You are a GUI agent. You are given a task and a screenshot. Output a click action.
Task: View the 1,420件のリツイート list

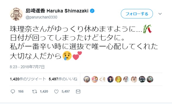(28, 79)
